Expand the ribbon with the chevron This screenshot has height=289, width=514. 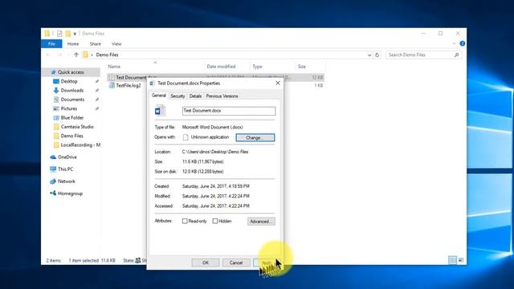(x=454, y=43)
